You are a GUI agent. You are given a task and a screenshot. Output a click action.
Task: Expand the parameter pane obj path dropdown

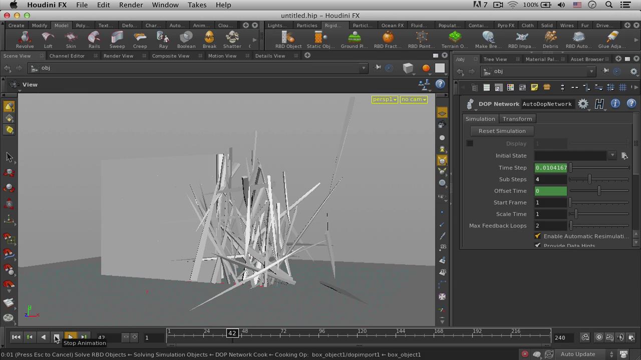[x=591, y=71]
